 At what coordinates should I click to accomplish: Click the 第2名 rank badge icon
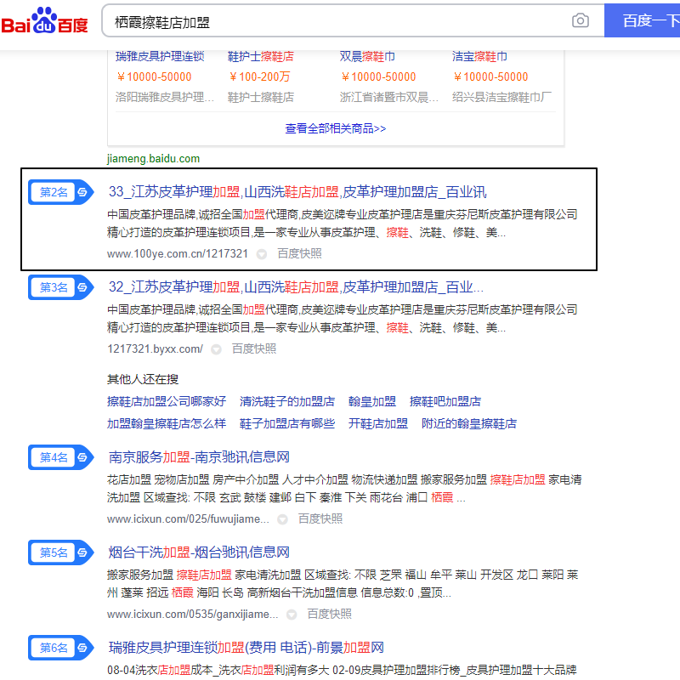pyautogui.click(x=60, y=192)
